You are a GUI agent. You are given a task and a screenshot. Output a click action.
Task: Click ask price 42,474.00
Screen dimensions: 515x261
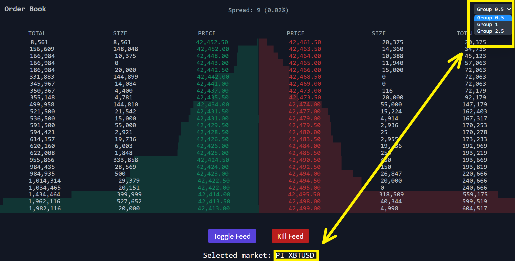[x=305, y=105]
